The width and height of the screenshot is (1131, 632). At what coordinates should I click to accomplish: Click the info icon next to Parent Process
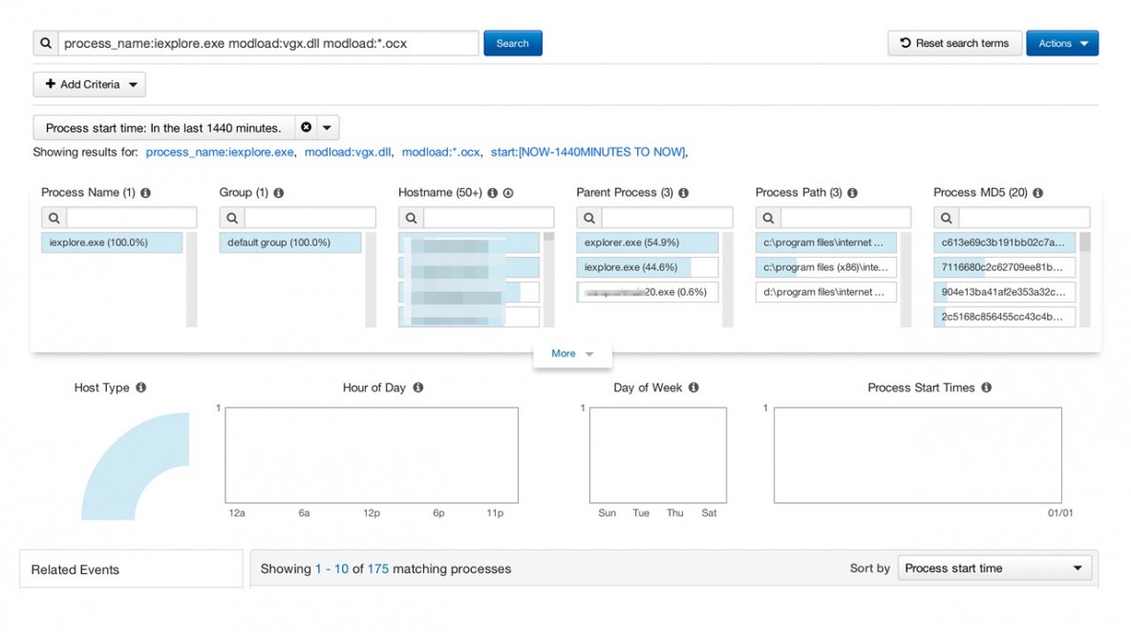[x=684, y=193]
